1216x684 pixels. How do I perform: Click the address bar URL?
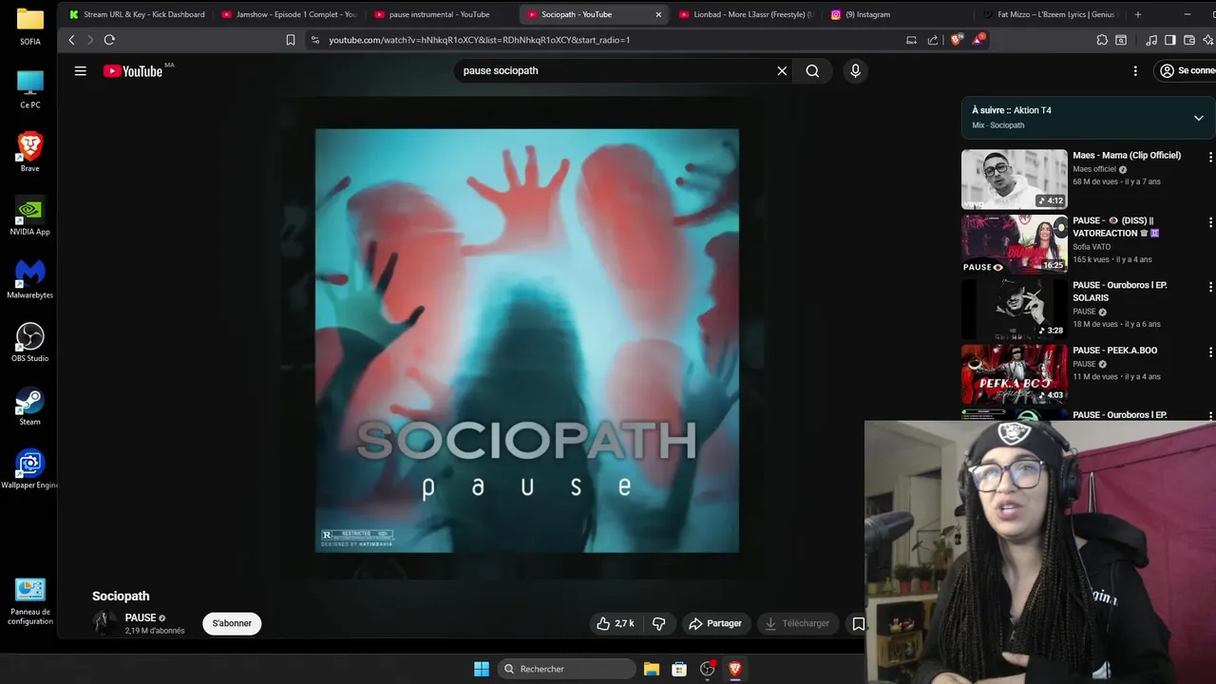coord(480,40)
